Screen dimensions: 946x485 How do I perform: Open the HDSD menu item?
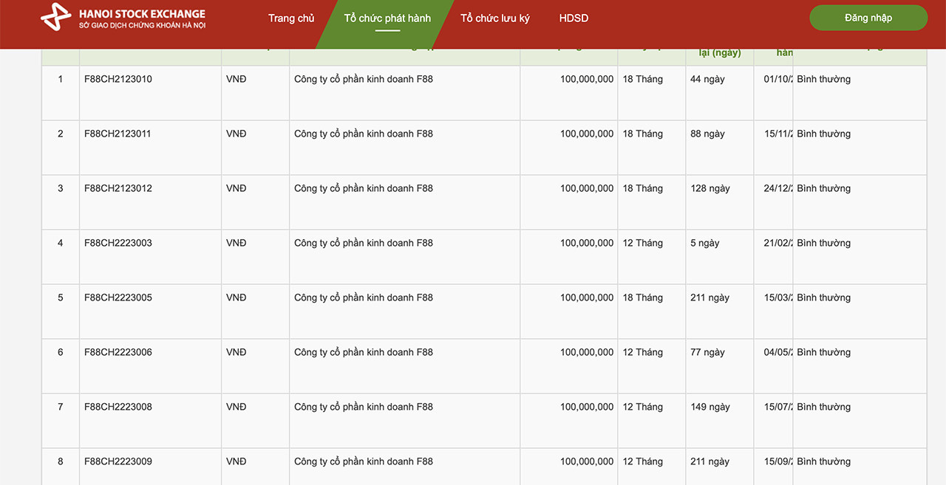[x=574, y=18]
